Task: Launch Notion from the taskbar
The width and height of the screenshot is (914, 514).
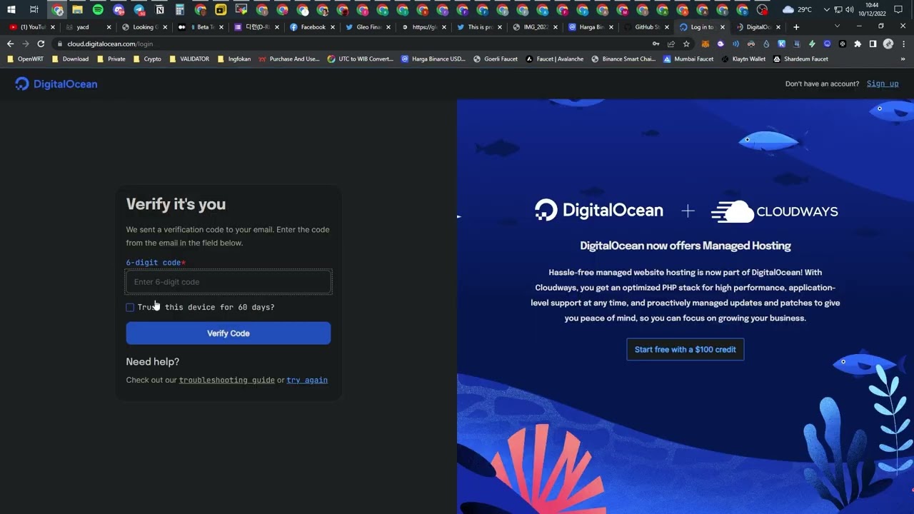Action: pos(160,10)
